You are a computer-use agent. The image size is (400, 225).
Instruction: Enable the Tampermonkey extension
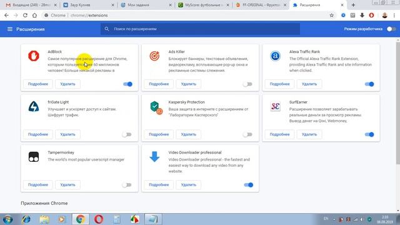126,185
